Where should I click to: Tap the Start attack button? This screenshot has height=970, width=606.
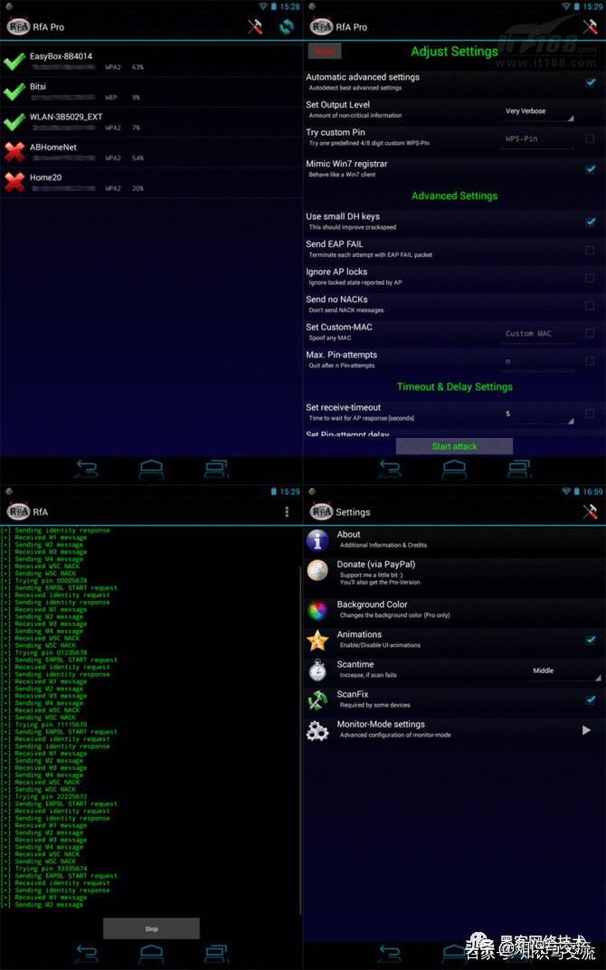coord(454,446)
